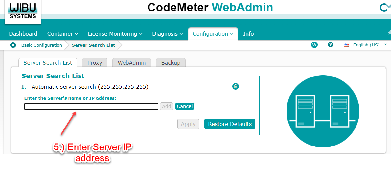Click the network servers illustration
The width and height of the screenshot is (391, 172).
point(323,111)
